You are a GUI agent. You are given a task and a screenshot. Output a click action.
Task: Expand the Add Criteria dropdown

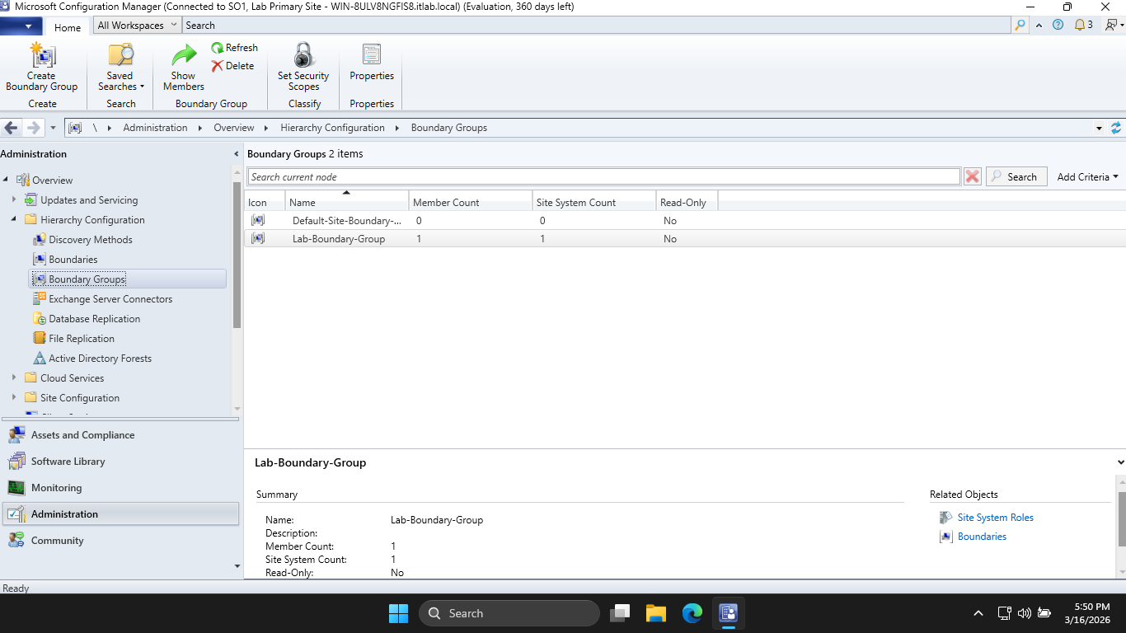click(1087, 176)
